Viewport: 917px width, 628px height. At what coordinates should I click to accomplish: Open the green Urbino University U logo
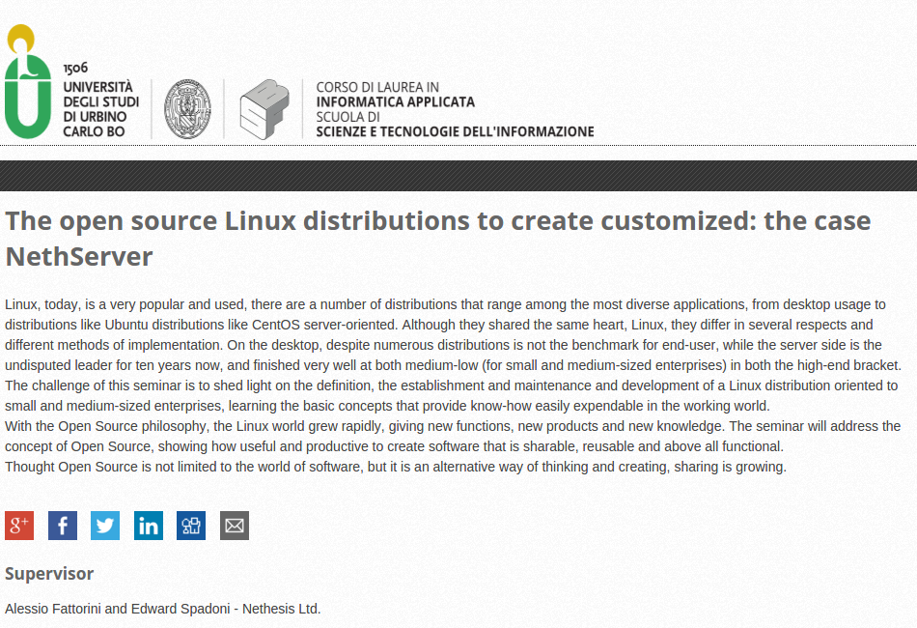pyautogui.click(x=27, y=81)
